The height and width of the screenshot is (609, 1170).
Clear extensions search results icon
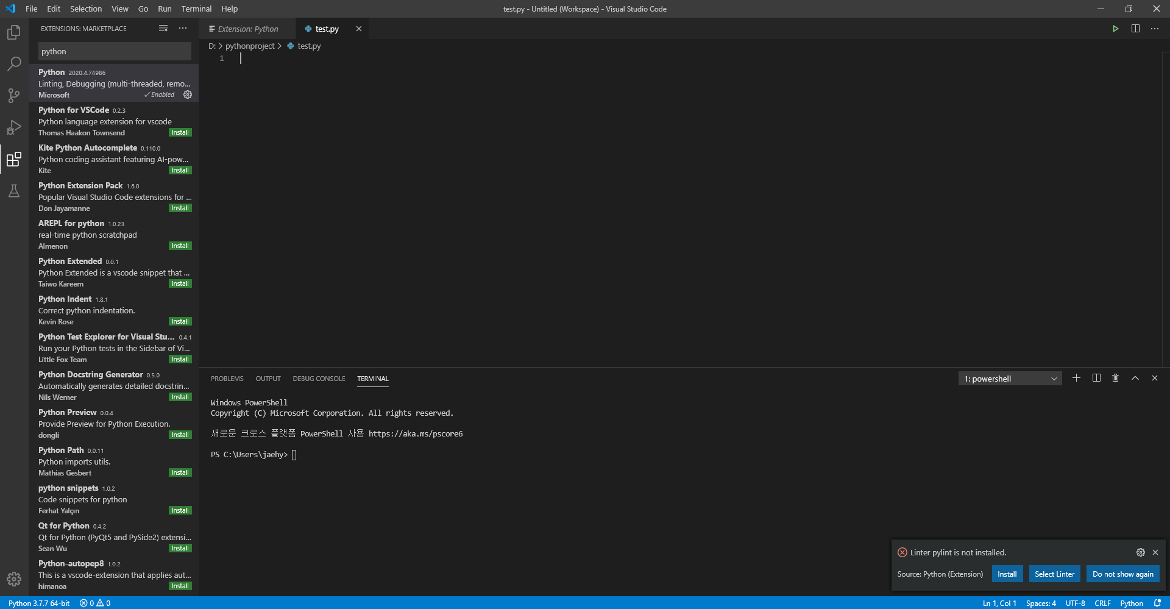tap(163, 29)
